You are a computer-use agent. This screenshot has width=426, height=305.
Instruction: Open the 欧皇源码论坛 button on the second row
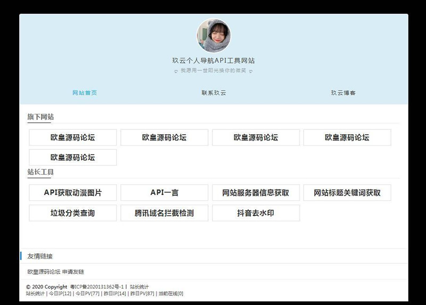tap(72, 158)
